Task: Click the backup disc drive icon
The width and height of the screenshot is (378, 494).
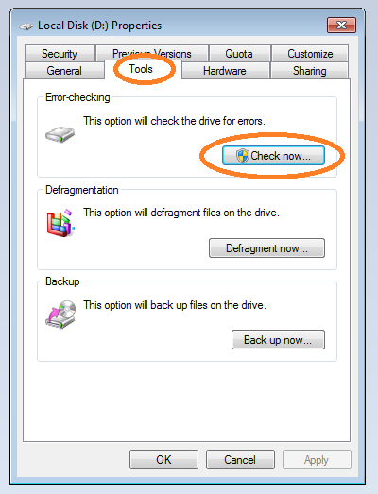Action: (60, 315)
